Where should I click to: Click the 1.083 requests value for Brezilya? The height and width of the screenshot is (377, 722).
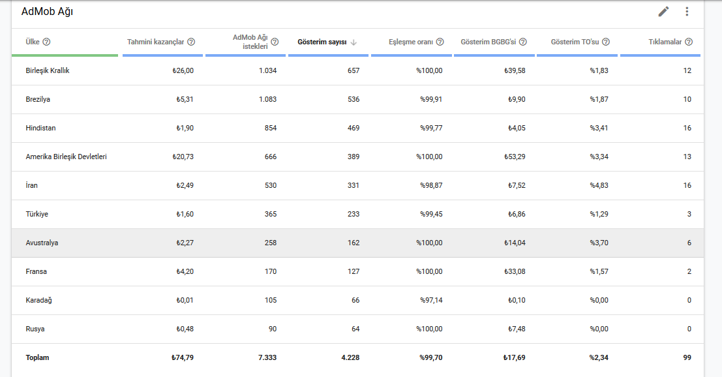coord(267,99)
